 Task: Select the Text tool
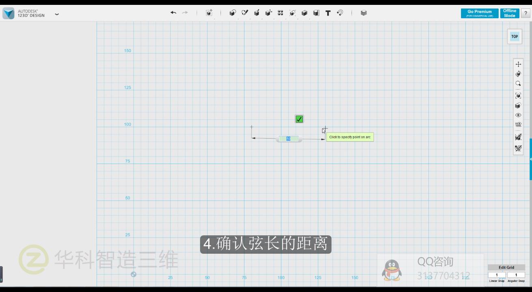[x=328, y=13]
